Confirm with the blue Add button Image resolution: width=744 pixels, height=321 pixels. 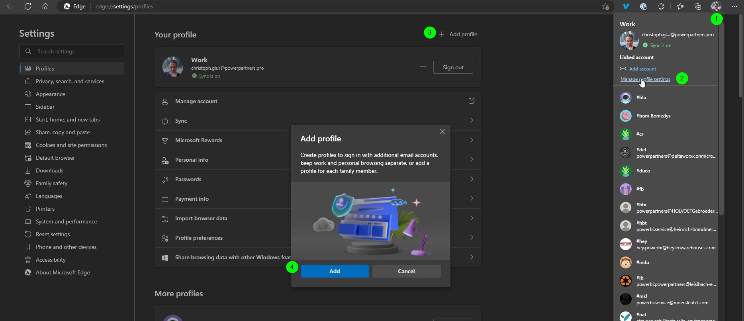point(335,271)
